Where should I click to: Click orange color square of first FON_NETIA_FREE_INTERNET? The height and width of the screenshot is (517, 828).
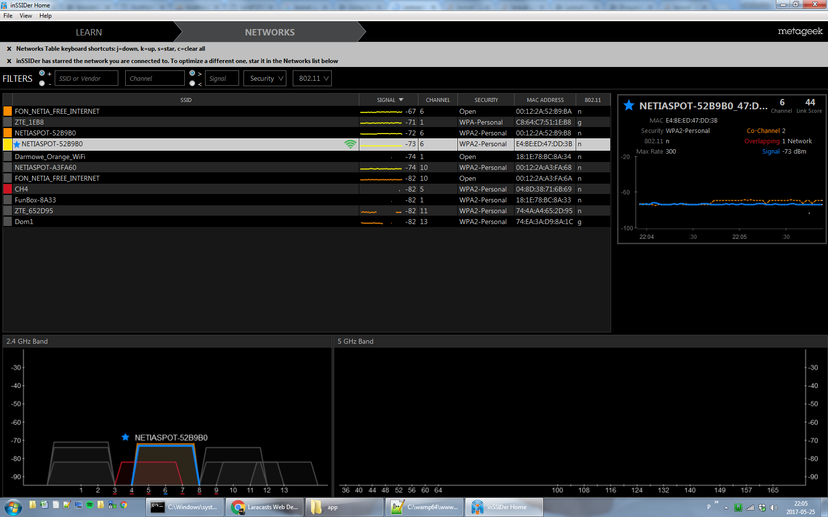tap(7, 111)
